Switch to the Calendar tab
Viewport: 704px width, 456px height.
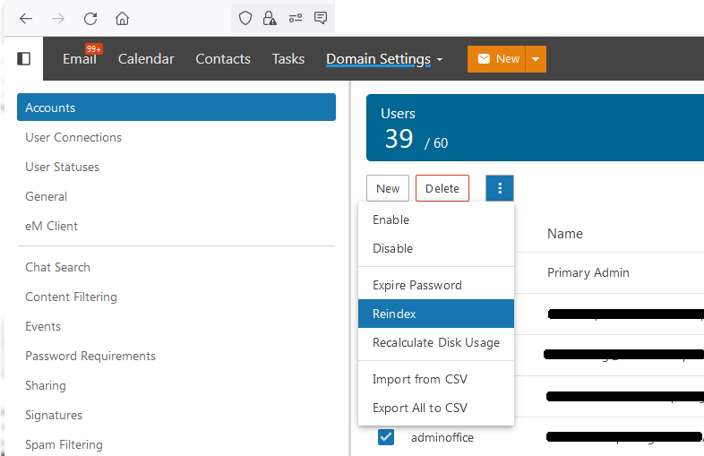(x=146, y=59)
